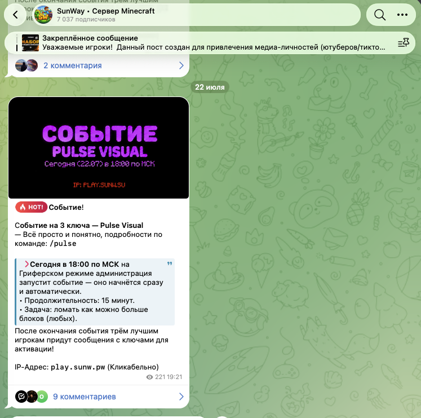Open the three-dots more menu
The width and height of the screenshot is (421, 418).
point(402,15)
